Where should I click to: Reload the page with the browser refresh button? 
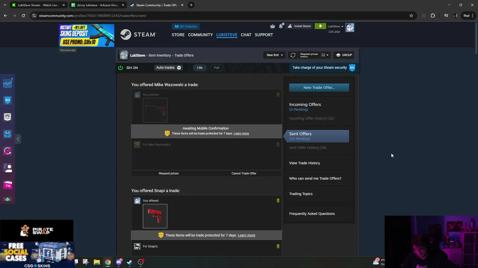click(x=23, y=16)
